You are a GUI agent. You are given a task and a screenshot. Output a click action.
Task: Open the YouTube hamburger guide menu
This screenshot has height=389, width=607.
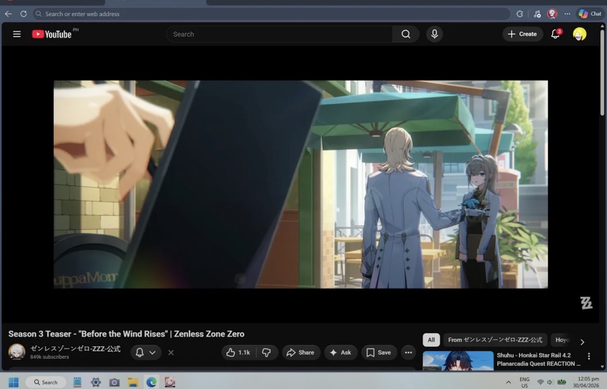click(17, 34)
